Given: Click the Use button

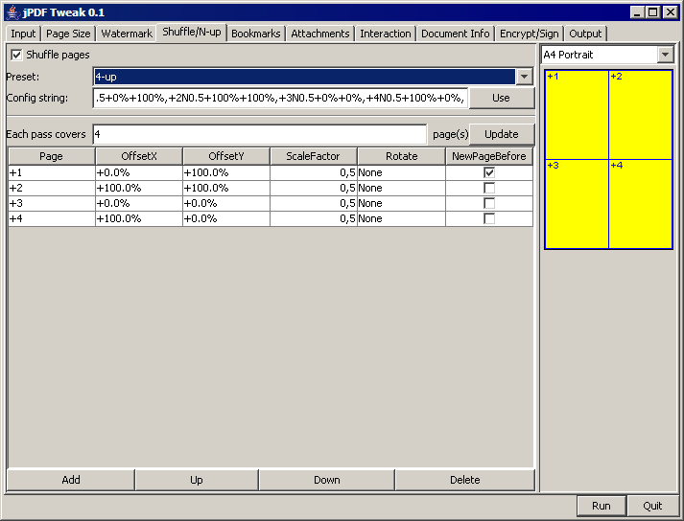Looking at the screenshot, I should (x=501, y=98).
